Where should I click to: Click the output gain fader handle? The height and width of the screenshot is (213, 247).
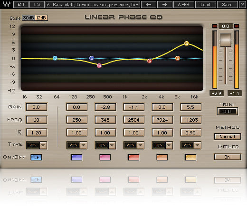226,40
